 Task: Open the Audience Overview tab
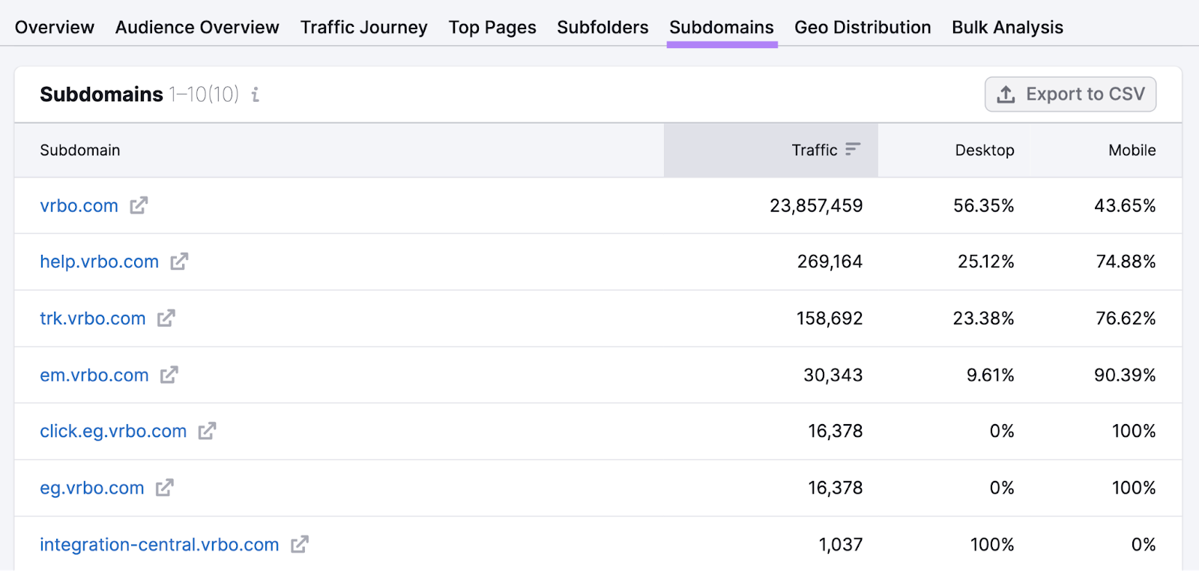197,28
